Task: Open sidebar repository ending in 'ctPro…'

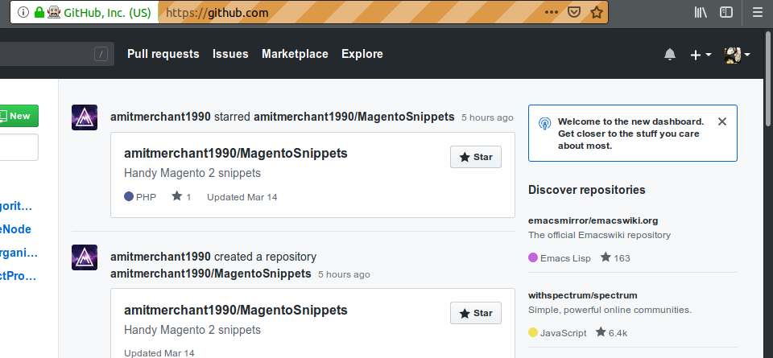Action: point(19,276)
